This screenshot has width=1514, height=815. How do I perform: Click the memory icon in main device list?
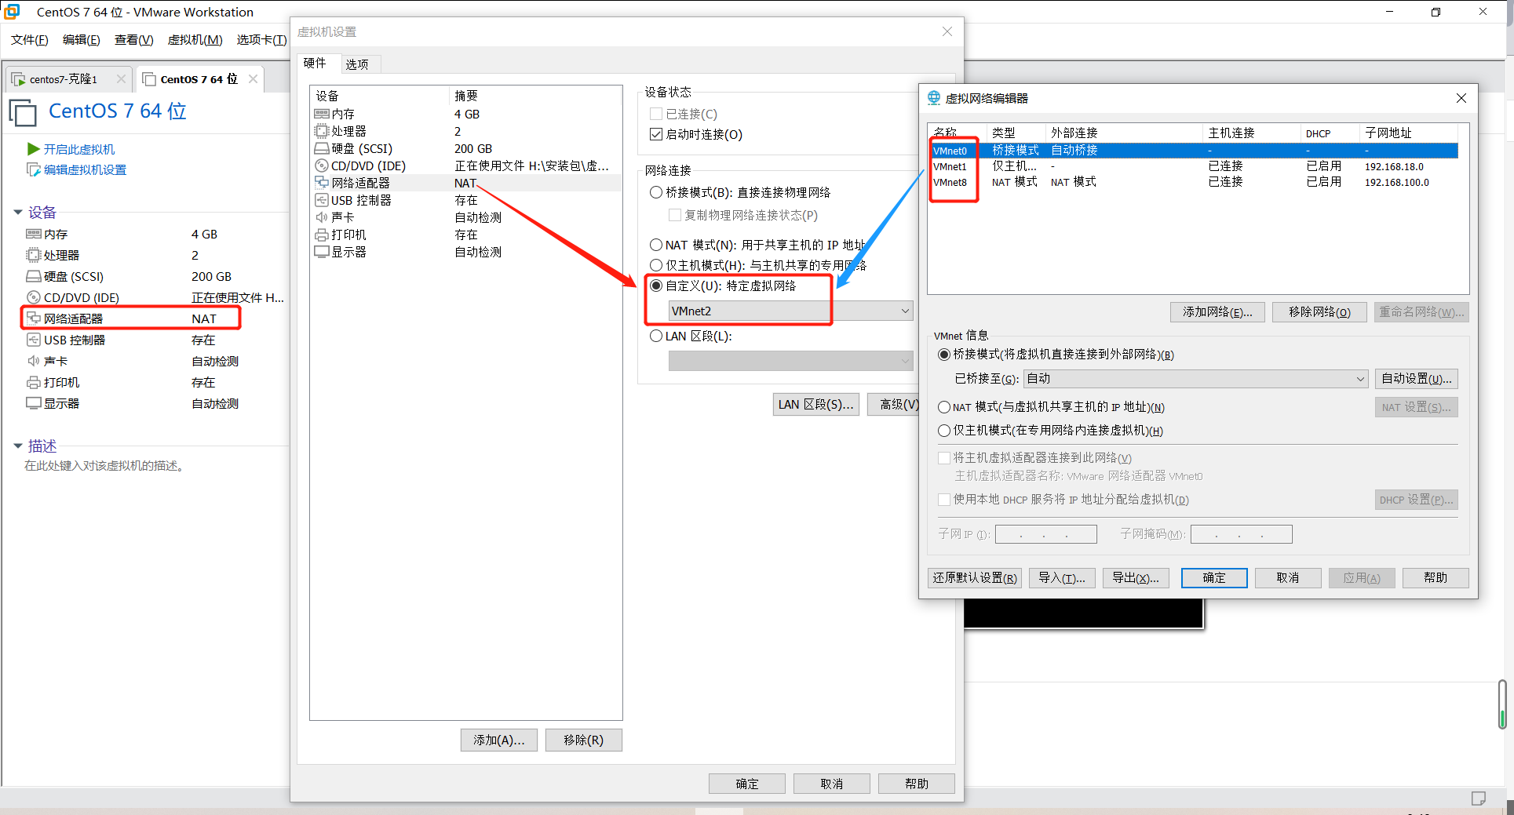34,234
